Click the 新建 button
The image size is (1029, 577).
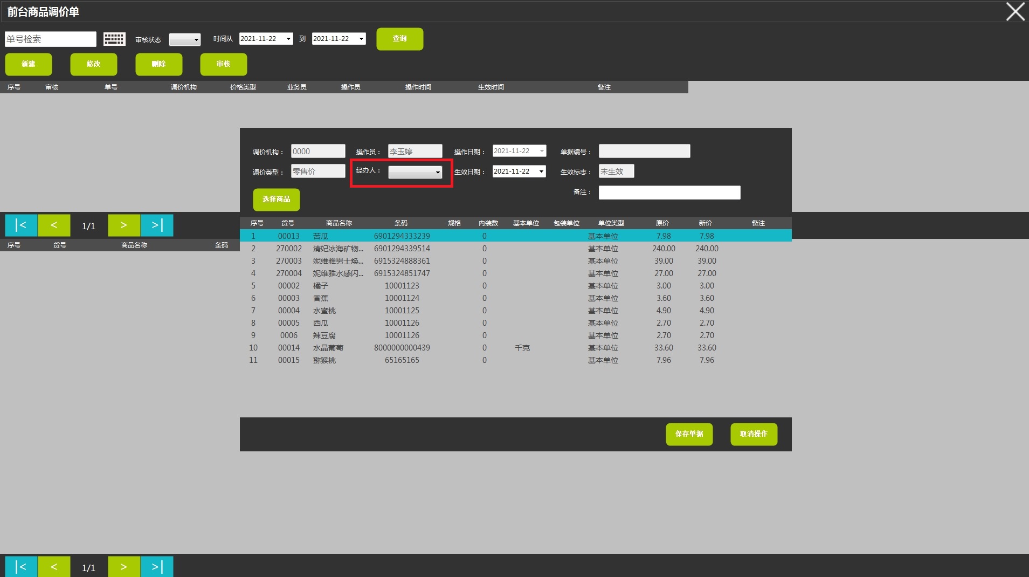tap(29, 64)
